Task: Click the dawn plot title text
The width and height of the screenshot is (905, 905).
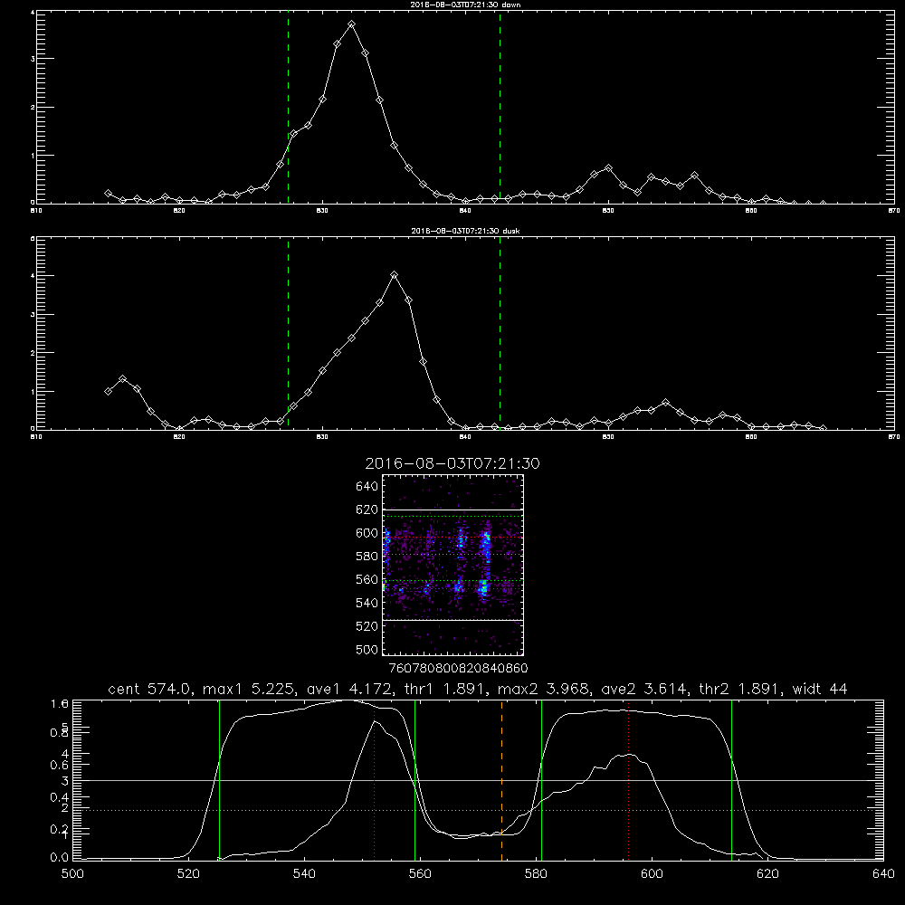Action: [x=465, y=4]
